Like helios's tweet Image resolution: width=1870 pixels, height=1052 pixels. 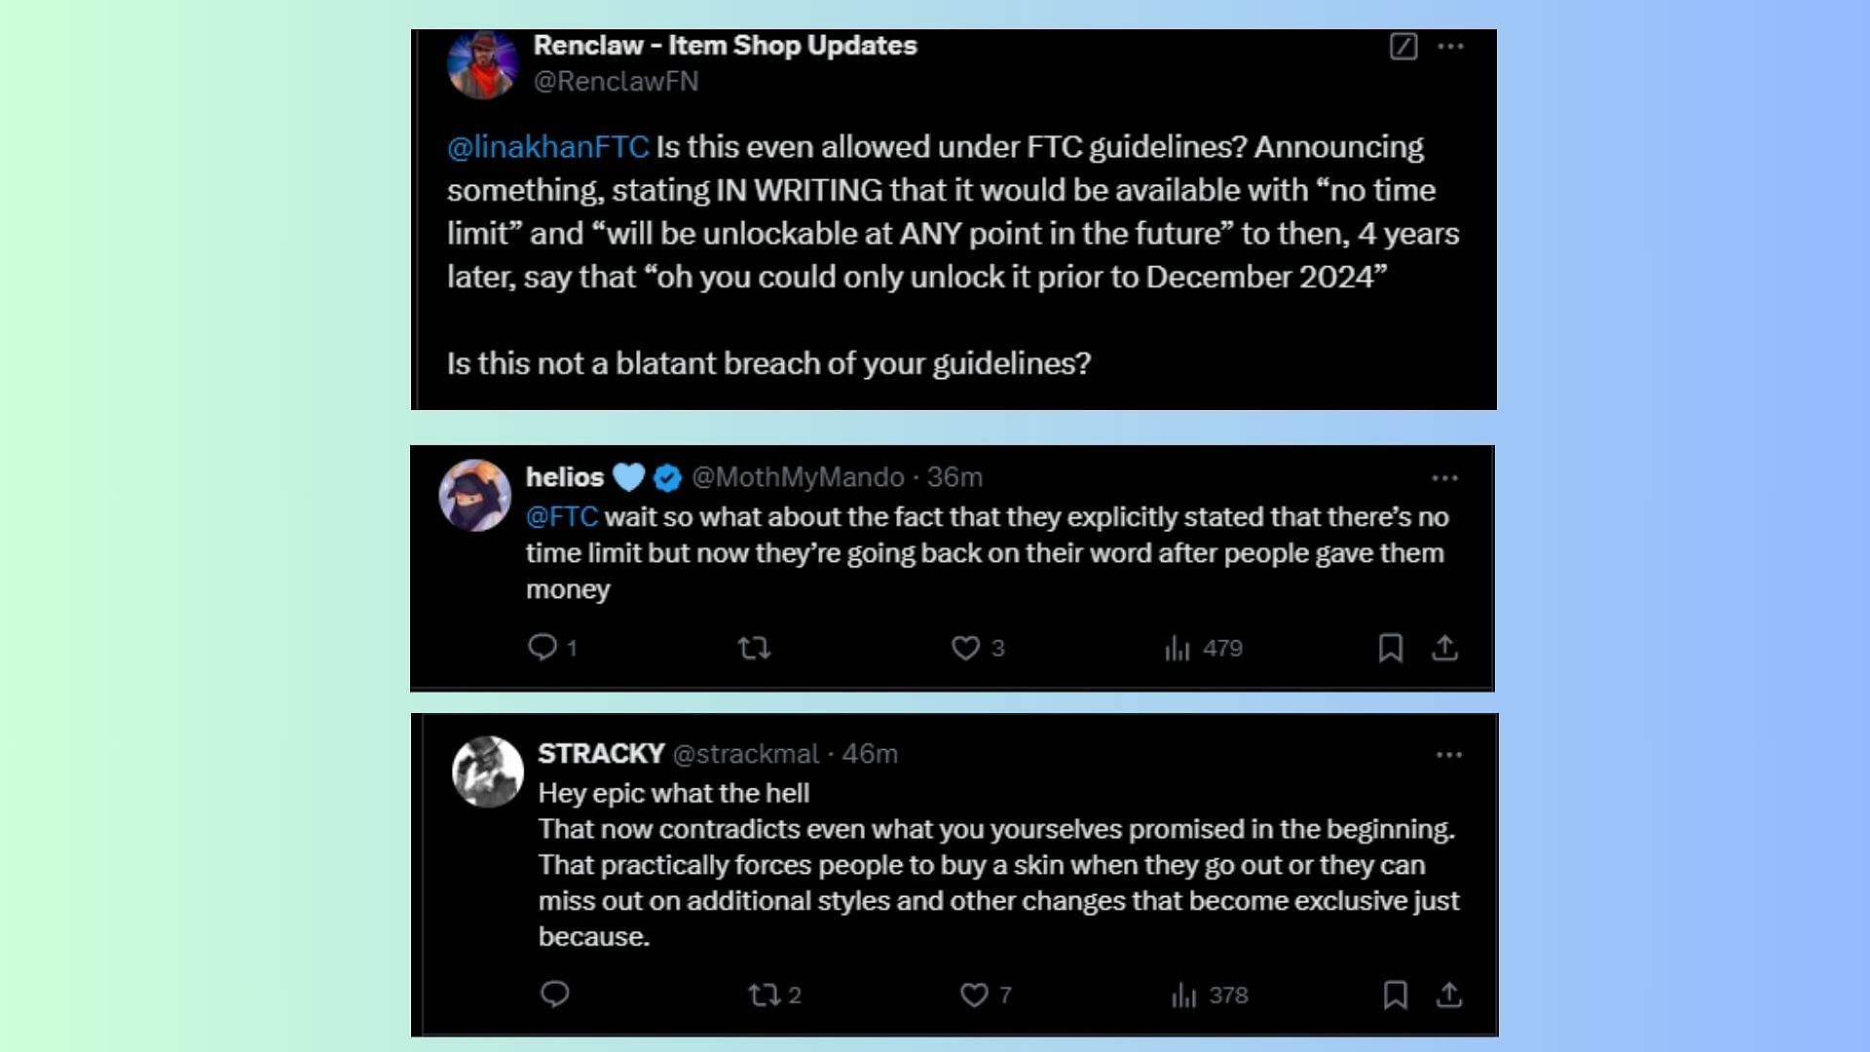pos(965,648)
